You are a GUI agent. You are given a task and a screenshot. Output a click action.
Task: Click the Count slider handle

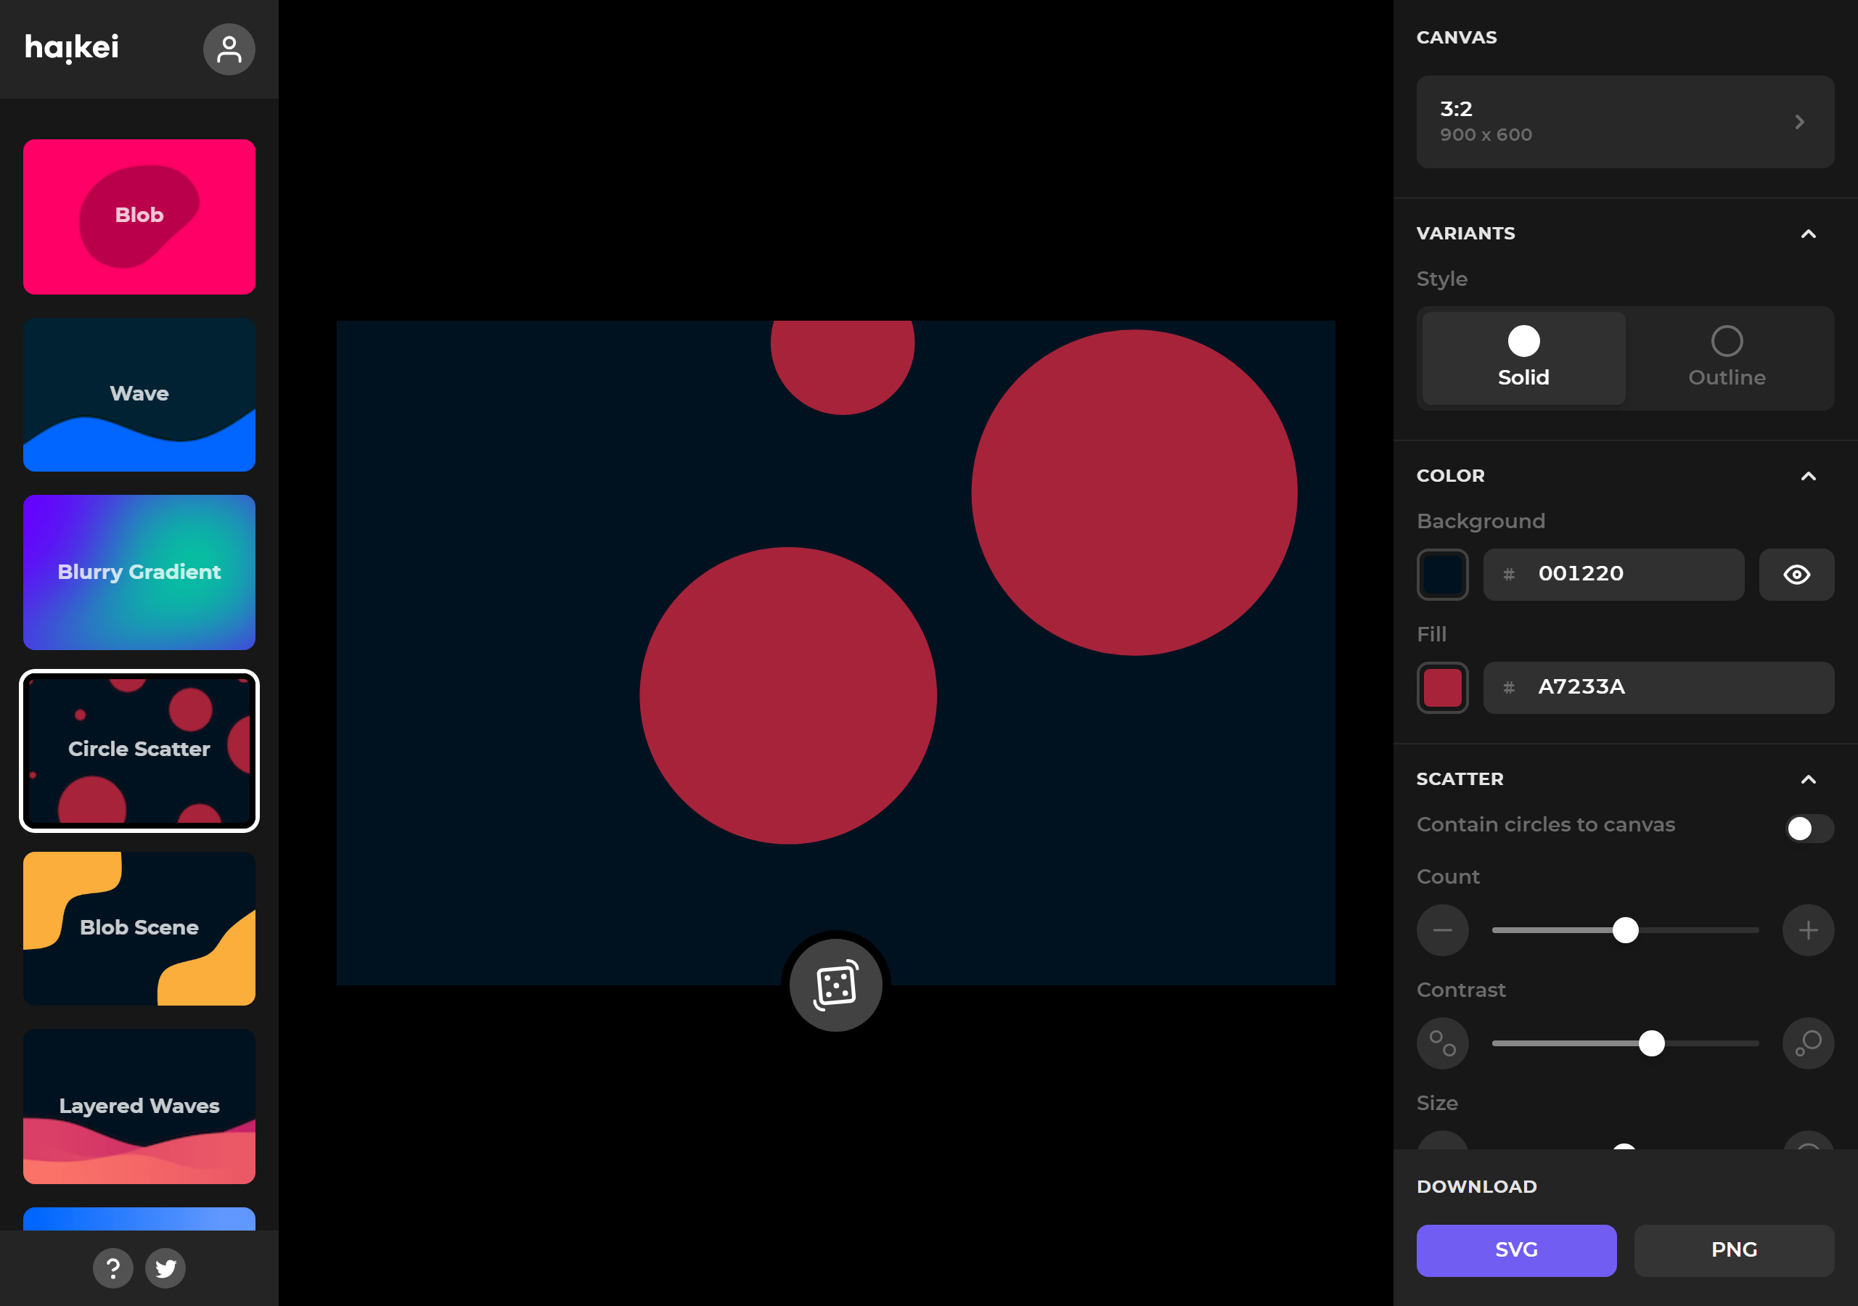tap(1625, 931)
